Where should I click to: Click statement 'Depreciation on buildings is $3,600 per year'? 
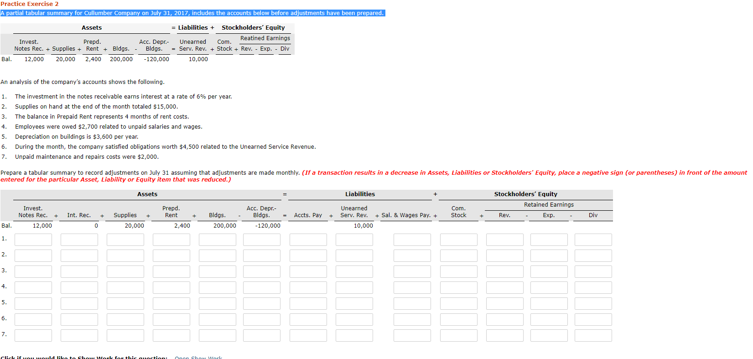[x=77, y=137]
